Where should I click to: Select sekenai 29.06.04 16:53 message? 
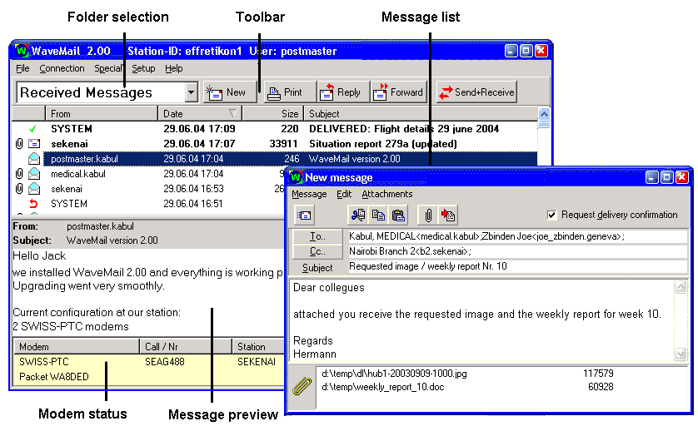tap(148, 189)
